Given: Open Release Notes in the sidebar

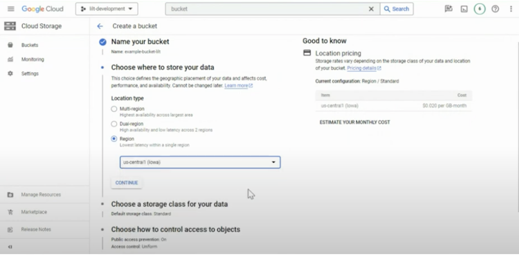Looking at the screenshot, I should tap(36, 230).
